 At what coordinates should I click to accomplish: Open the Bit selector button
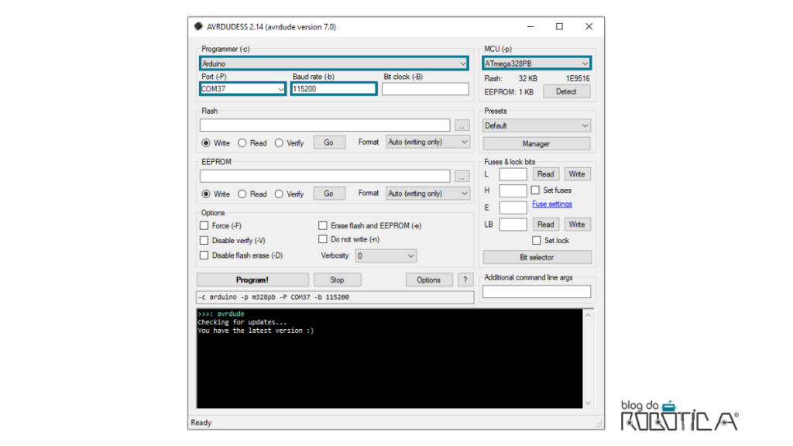[x=537, y=257]
